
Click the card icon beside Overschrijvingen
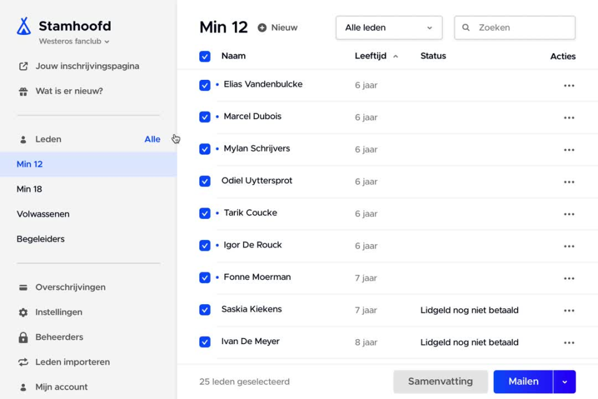[23, 287]
